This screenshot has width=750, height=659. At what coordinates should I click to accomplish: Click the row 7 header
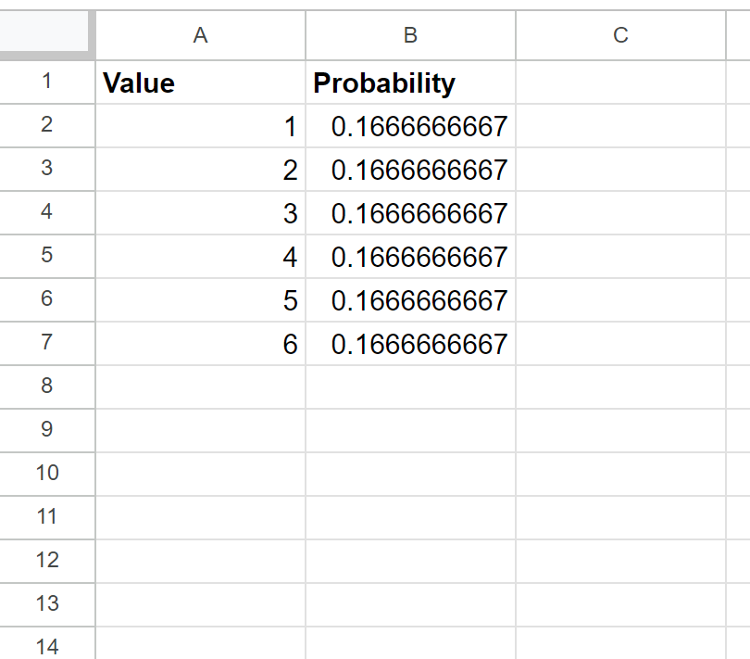(46, 344)
